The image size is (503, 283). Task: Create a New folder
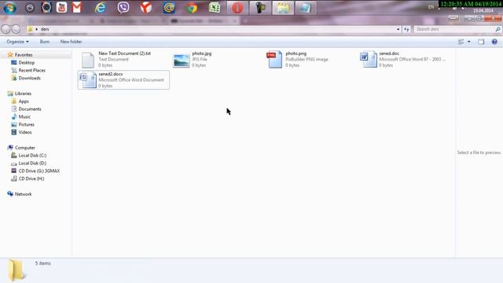pyautogui.click(x=71, y=42)
